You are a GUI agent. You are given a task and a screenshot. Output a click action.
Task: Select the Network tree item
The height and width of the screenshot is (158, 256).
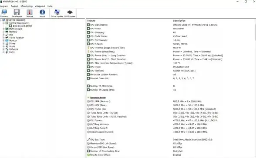click(x=13, y=49)
